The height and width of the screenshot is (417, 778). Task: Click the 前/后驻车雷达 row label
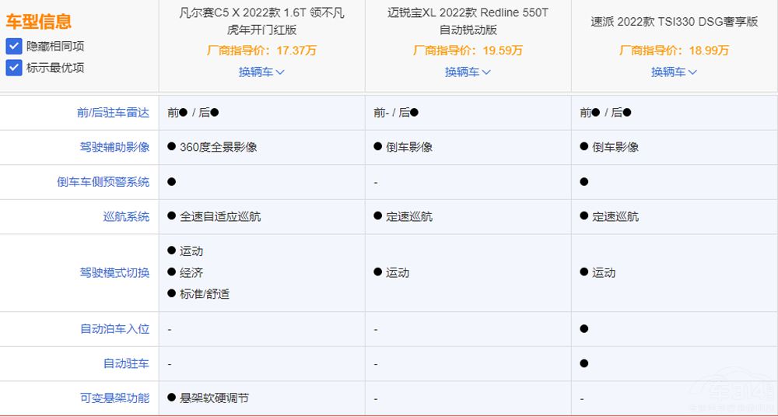click(x=113, y=112)
